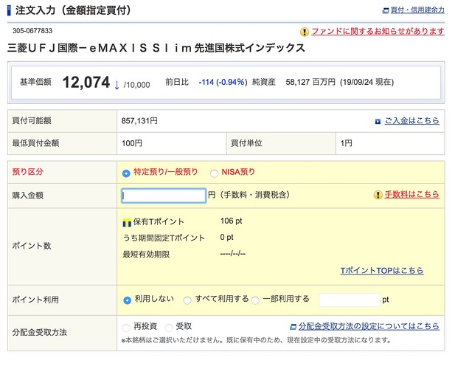Select NISA預り radio button

click(x=214, y=173)
